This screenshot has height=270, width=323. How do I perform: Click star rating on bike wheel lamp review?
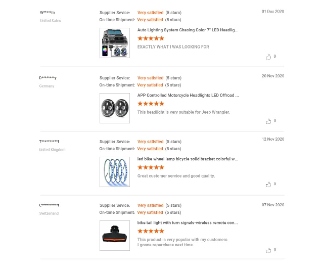click(151, 167)
